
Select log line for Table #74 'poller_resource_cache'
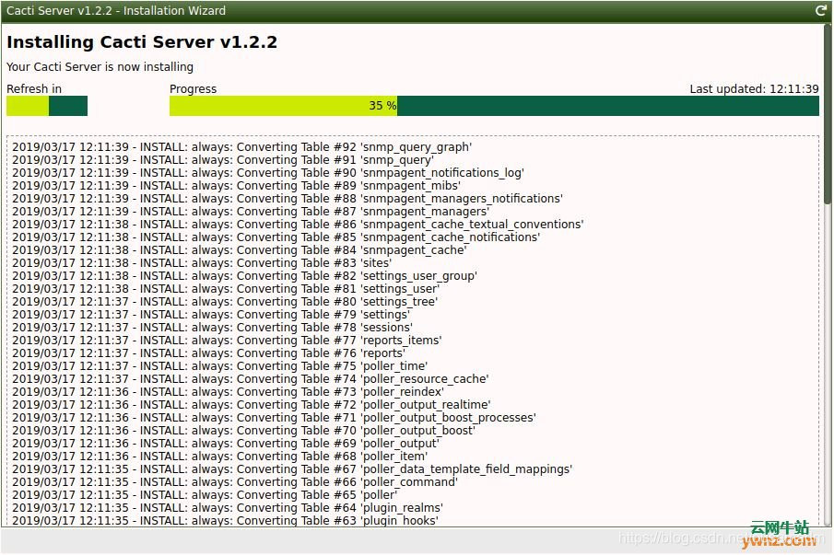pos(251,378)
